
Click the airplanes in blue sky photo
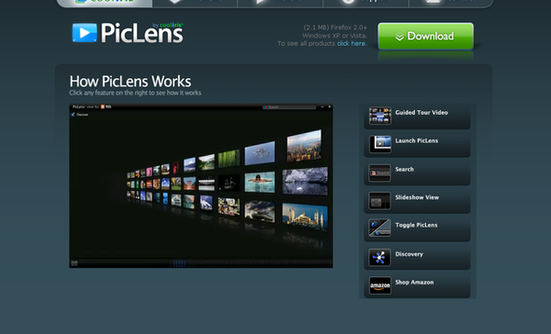pyautogui.click(x=260, y=152)
